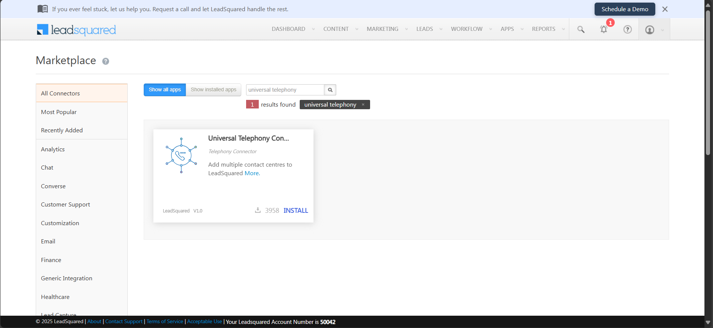The image size is (713, 328).
Task: Open notifications bell icon
Action: [604, 29]
